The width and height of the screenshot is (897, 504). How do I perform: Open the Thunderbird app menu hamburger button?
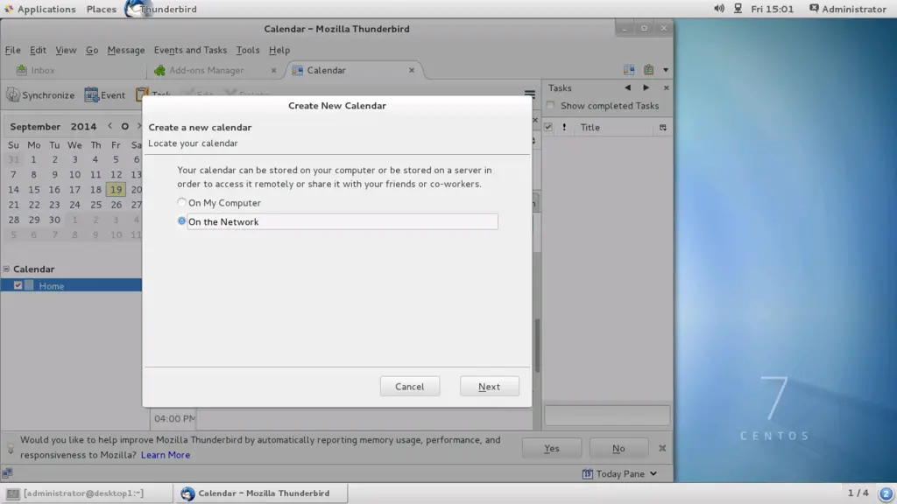(x=530, y=94)
